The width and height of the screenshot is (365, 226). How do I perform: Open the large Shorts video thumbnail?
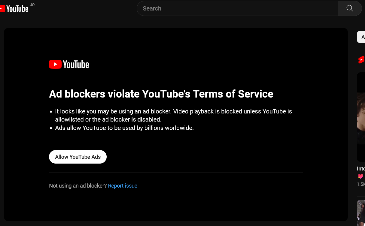361,117
